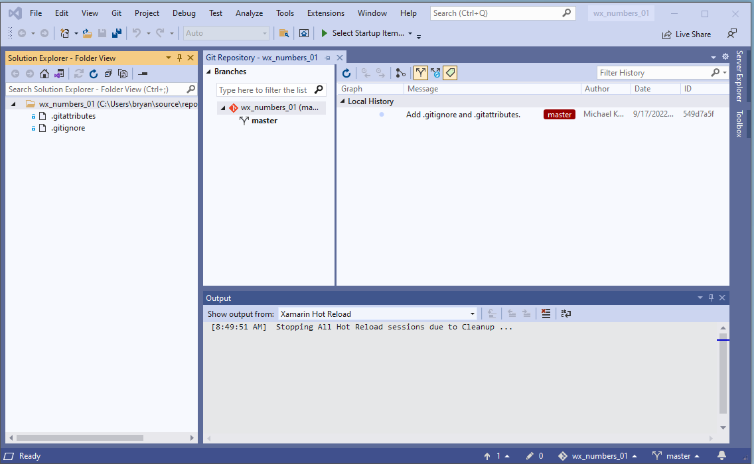The image size is (754, 464).
Task: Click unpushed commits up-arrow indicator
Action: (x=496, y=456)
